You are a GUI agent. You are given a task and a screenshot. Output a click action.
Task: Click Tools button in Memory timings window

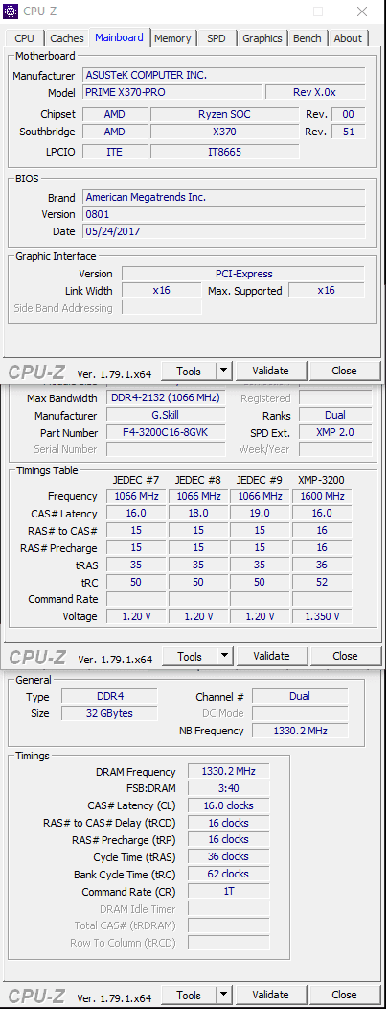[x=189, y=995]
